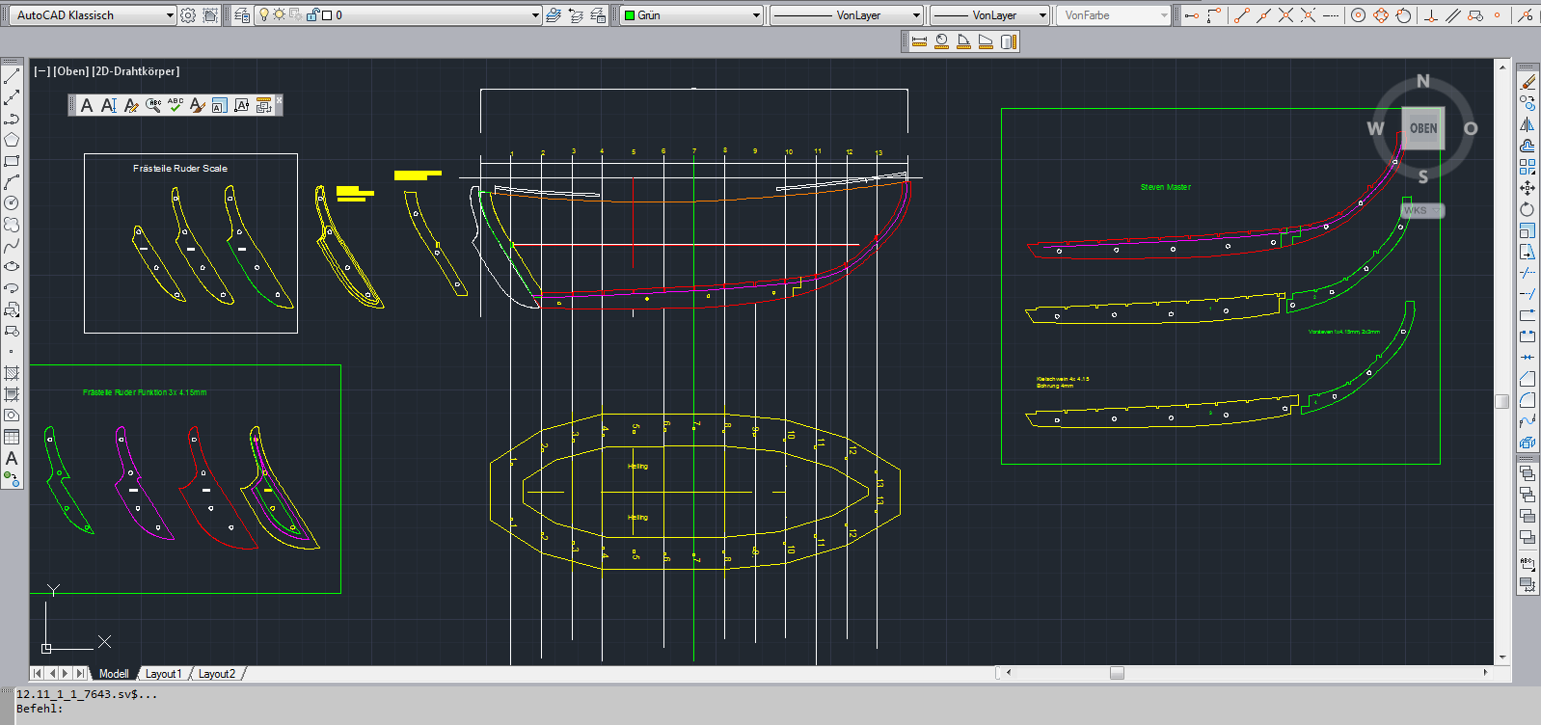Toggle layer 0 on/off lightbulb
This screenshot has height=725, width=1541.
point(264,15)
